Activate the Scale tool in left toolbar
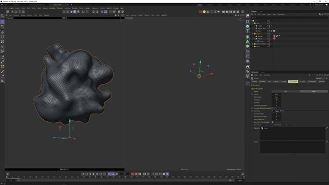Screen dimensions: 329x185 pyautogui.click(x=2, y=42)
